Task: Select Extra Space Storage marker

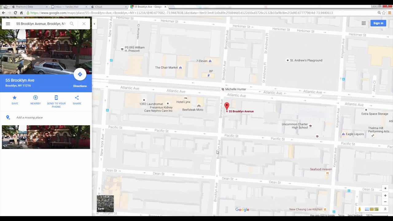Action: (x=366, y=110)
